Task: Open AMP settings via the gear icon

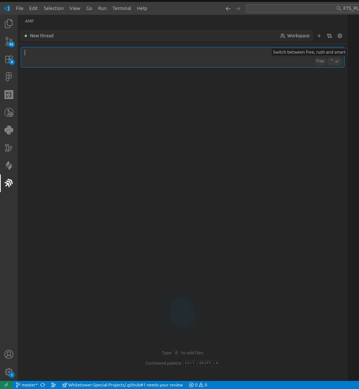Action: pyautogui.click(x=339, y=35)
